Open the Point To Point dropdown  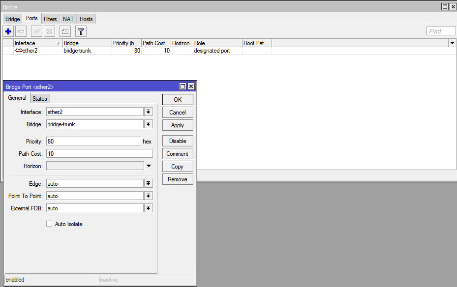(x=149, y=196)
